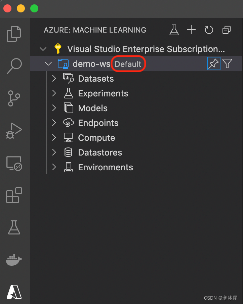Expand the Environments node chevron
The image size is (243, 304).
pos(54,167)
